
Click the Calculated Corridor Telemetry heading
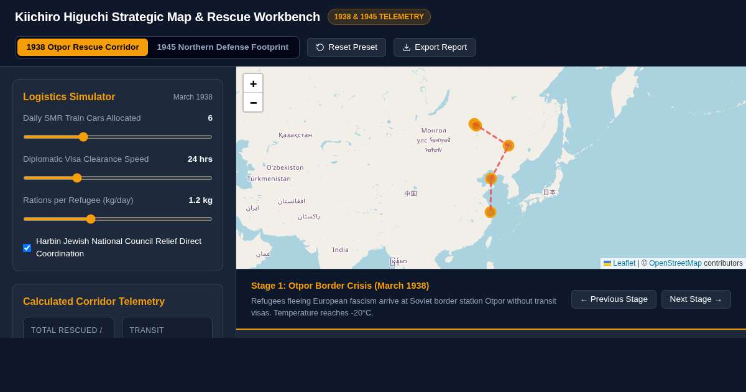point(94,302)
